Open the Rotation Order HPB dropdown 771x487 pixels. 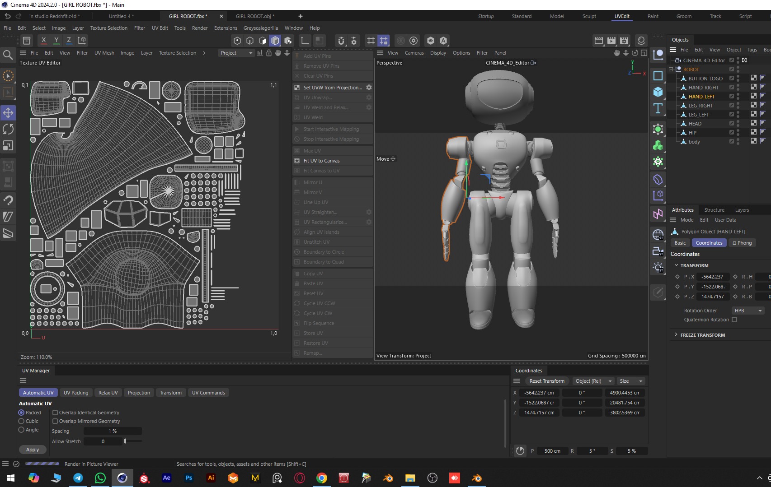[x=748, y=311]
